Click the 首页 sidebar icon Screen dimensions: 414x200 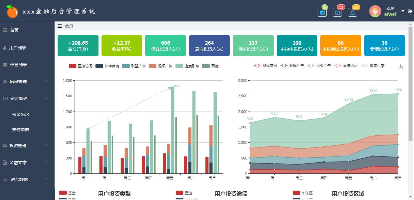point(5,30)
